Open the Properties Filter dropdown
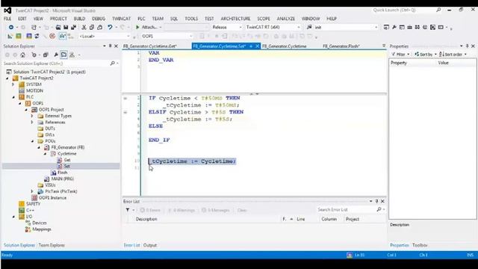Screen dimensions: 478x269 (x=400, y=55)
